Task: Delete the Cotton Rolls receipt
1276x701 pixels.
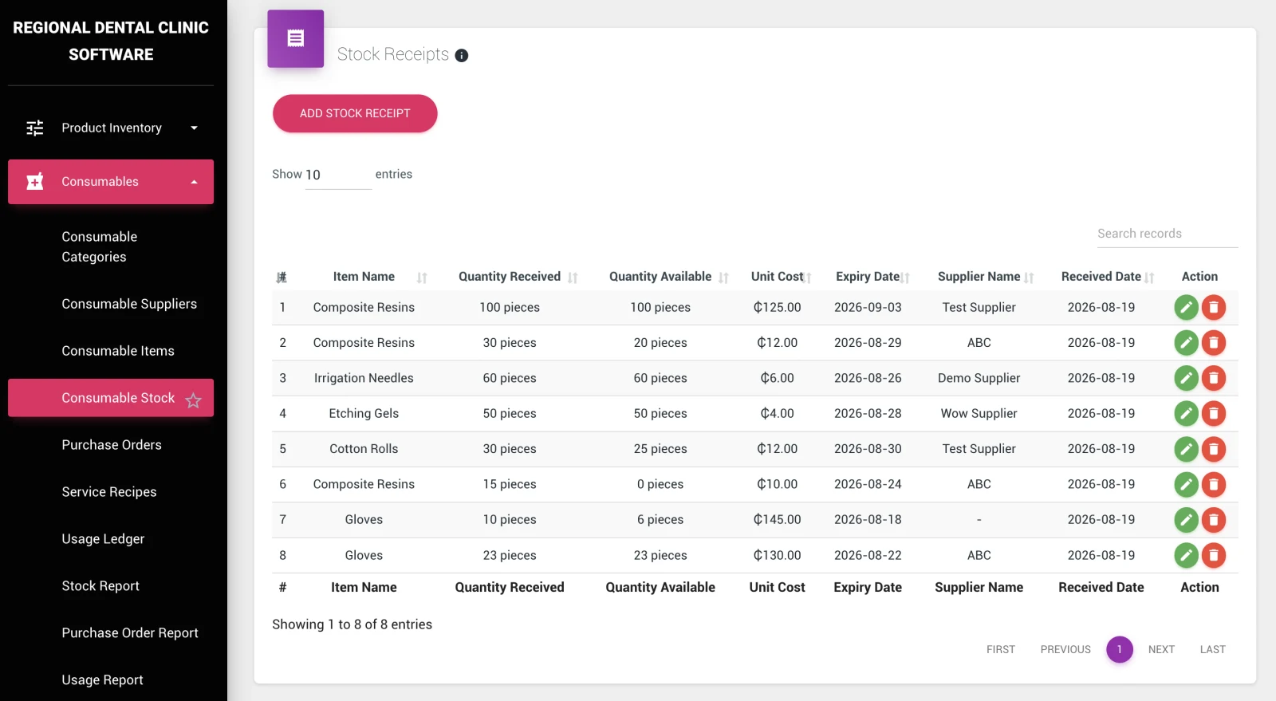Action: click(x=1214, y=449)
